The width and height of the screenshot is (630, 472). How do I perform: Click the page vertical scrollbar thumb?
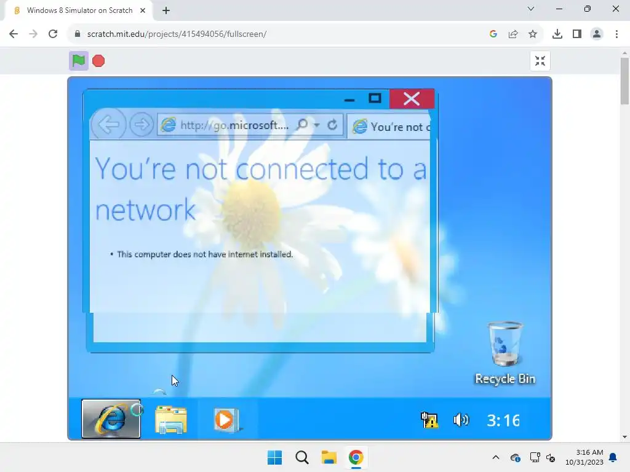pos(624,81)
